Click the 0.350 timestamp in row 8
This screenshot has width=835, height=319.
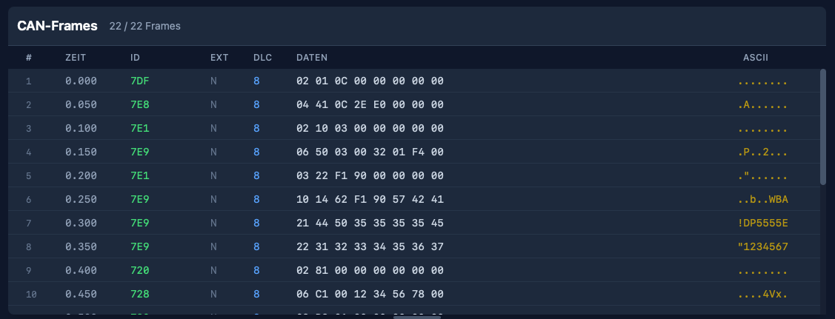[81, 247]
